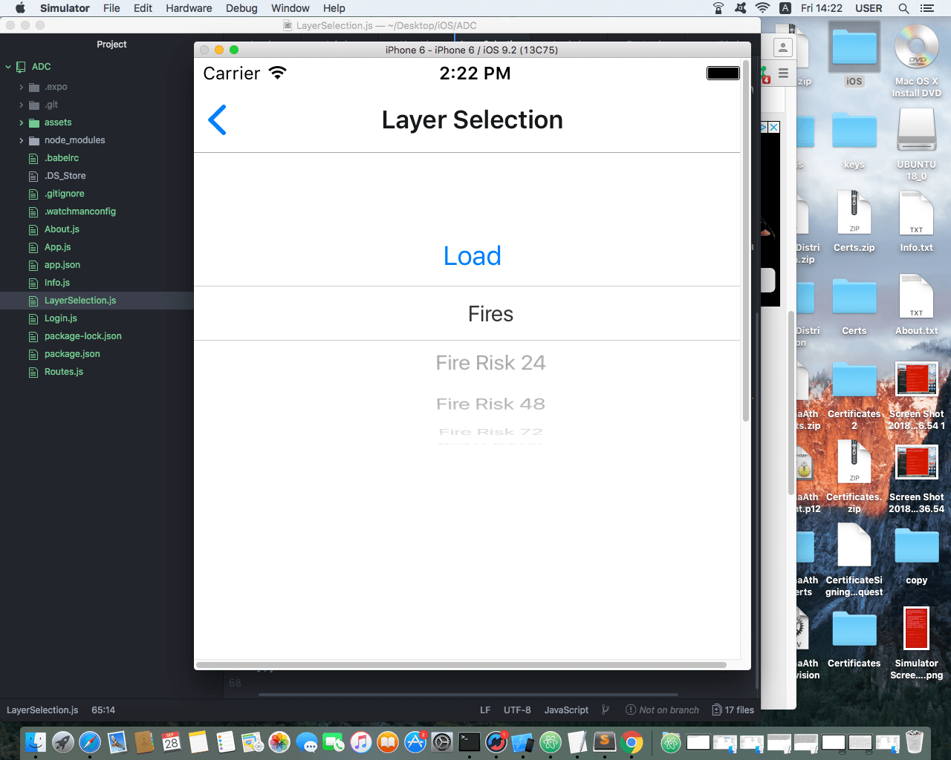The height and width of the screenshot is (760, 951).
Task: Expand the assets folder
Action: [x=21, y=122]
